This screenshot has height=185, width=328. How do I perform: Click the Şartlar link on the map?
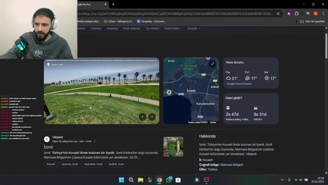pos(213,123)
